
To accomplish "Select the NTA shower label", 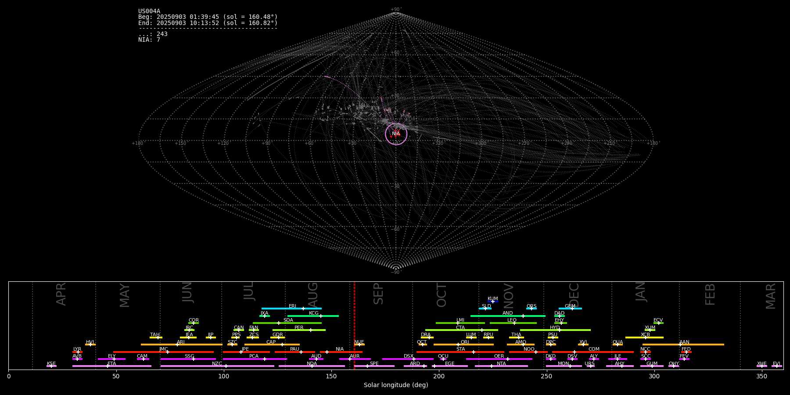I will pos(501,364).
